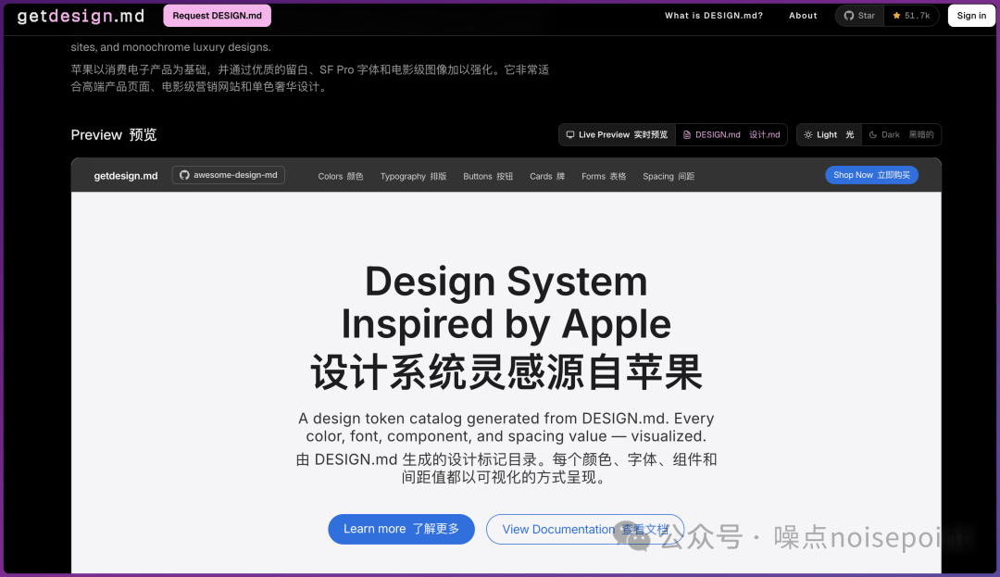The height and width of the screenshot is (577, 1000).
Task: Click the Sign in button
Action: coord(971,16)
